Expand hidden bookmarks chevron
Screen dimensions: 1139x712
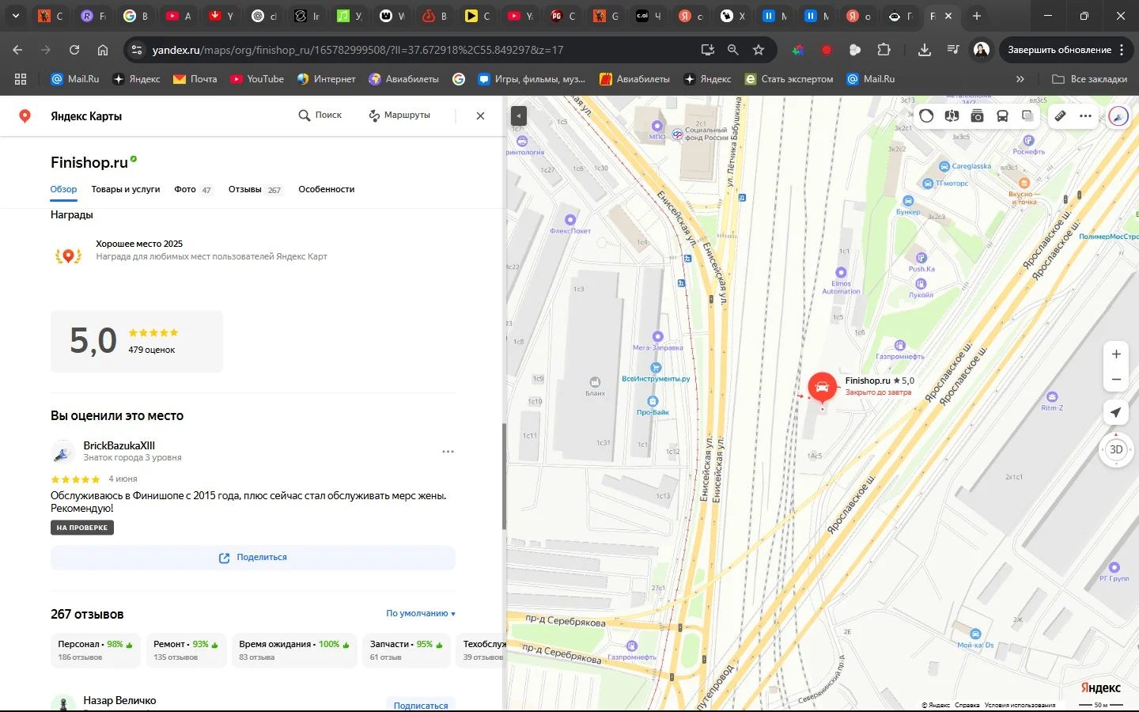click(x=1020, y=79)
